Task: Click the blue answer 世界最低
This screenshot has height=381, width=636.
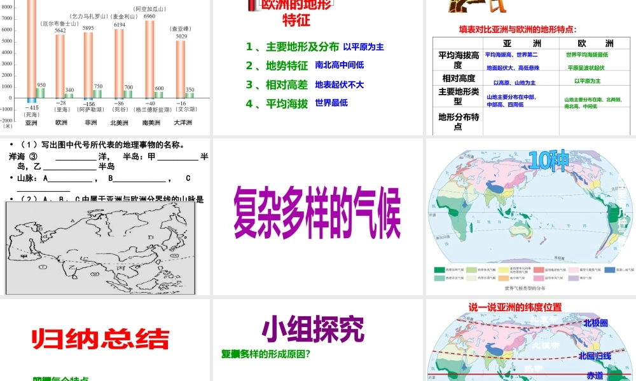Action: click(331, 103)
